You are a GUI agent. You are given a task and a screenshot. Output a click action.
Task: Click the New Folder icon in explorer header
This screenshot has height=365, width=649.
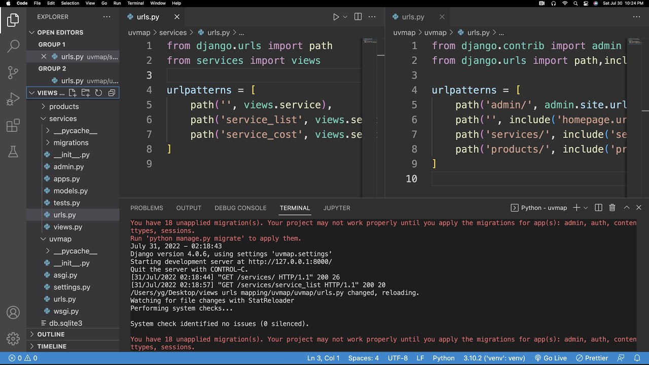pyautogui.click(x=85, y=93)
